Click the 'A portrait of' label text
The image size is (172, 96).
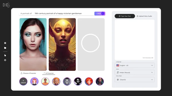click(26, 14)
